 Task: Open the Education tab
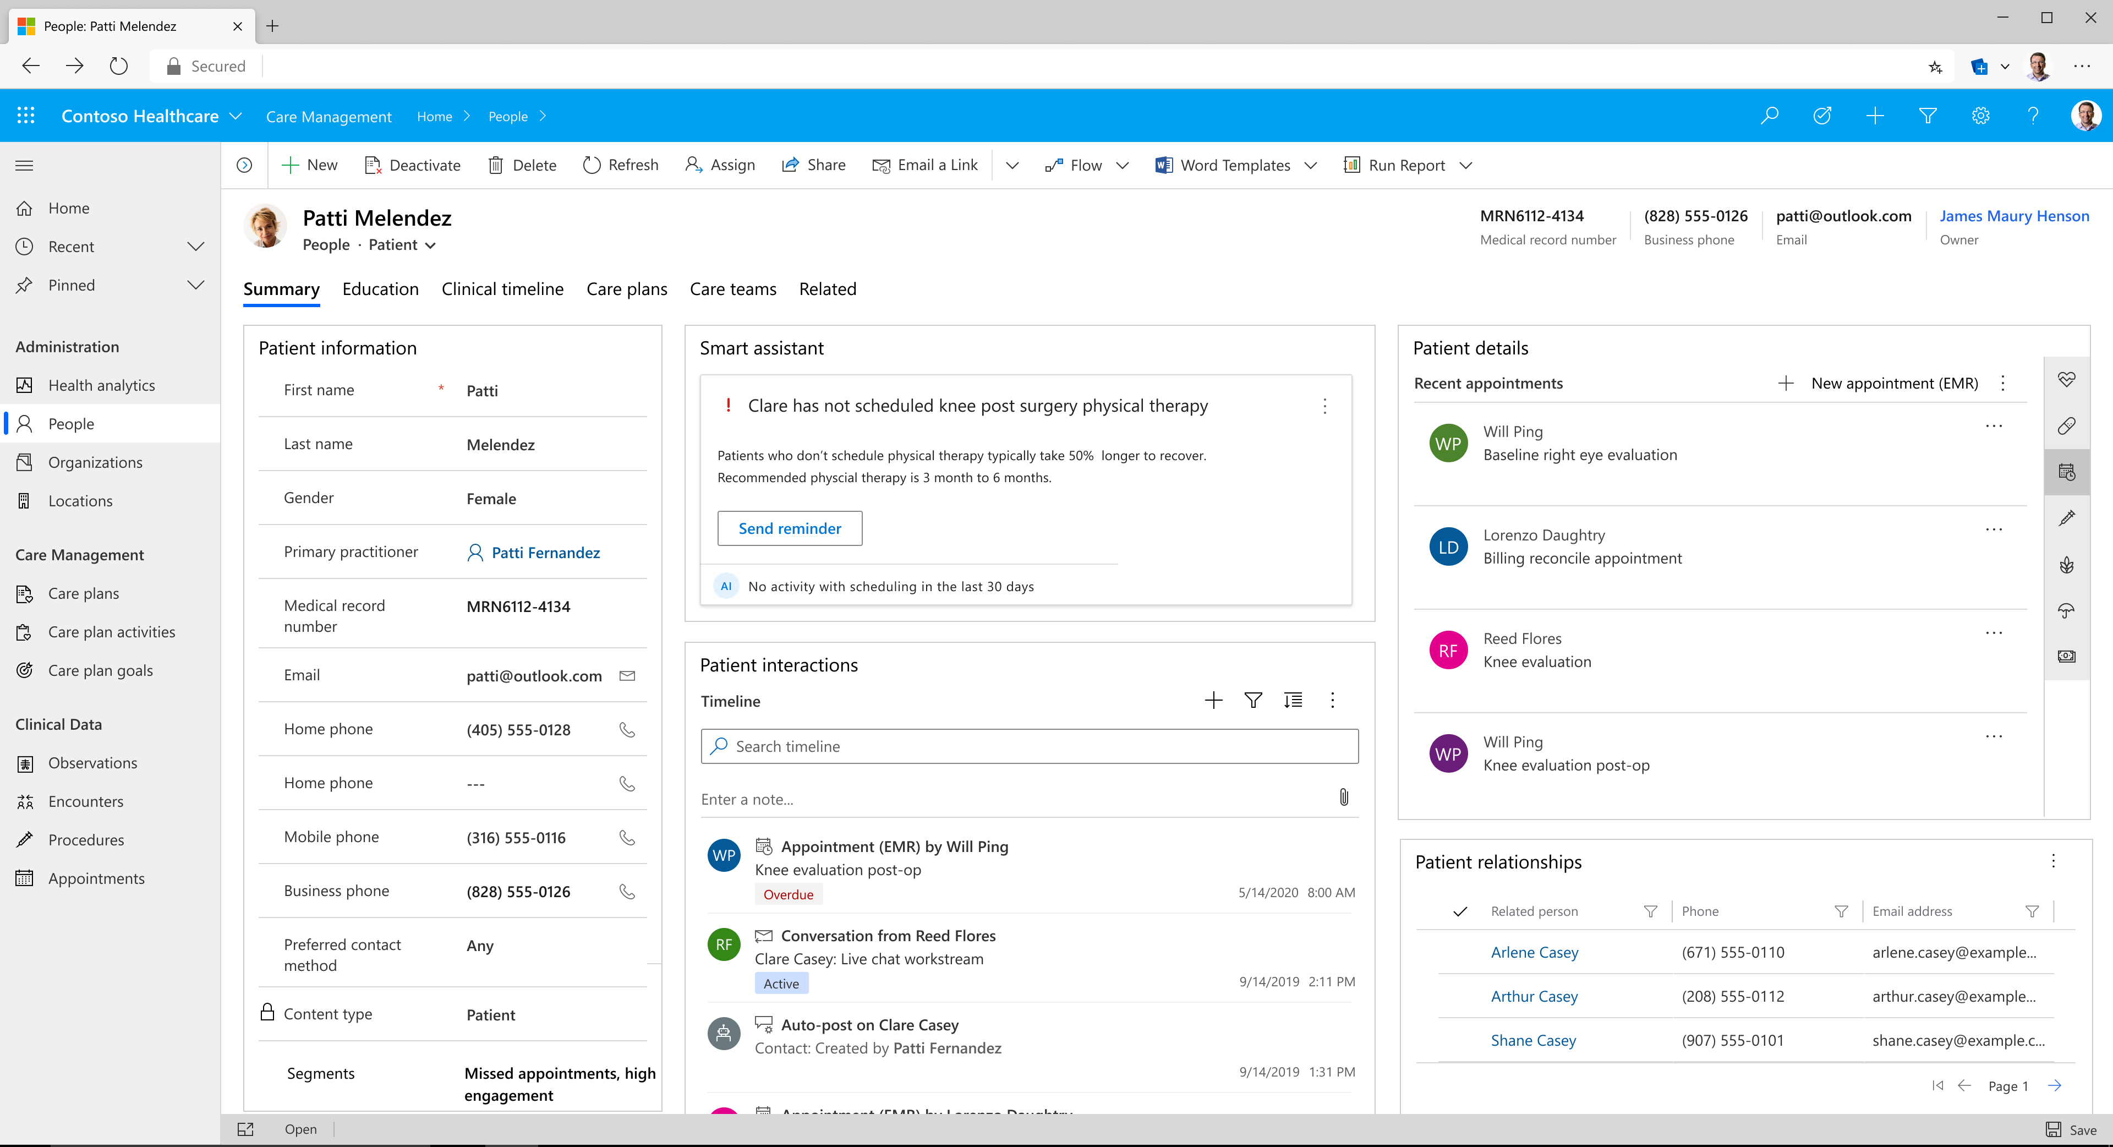click(x=381, y=289)
